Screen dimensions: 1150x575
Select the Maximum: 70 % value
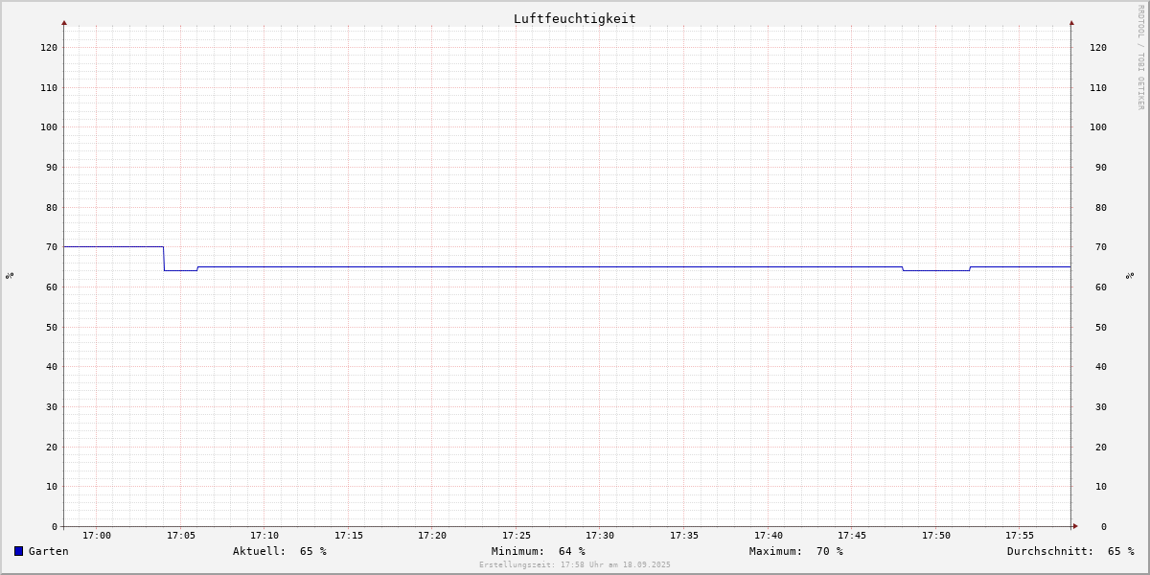[796, 551]
